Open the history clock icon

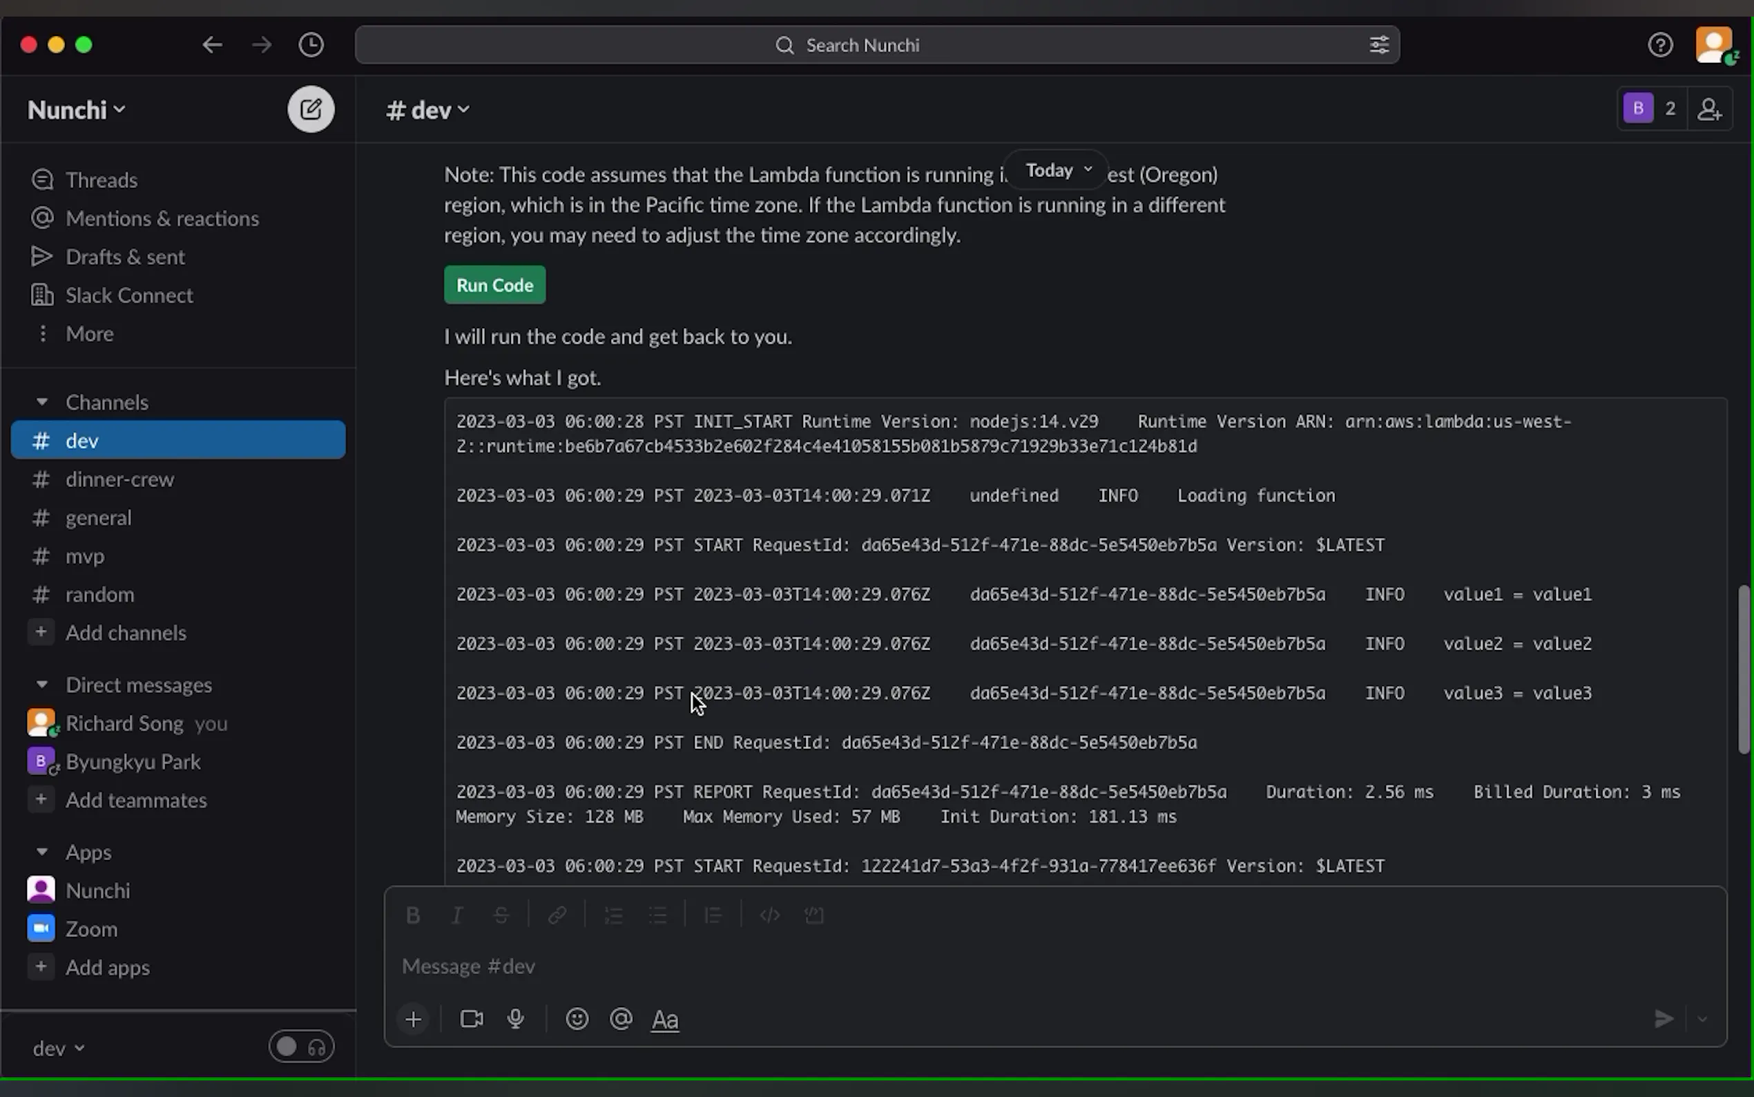[x=311, y=45]
